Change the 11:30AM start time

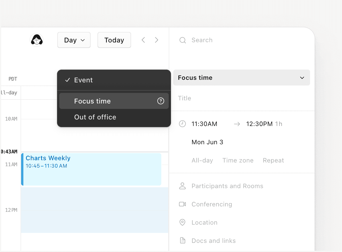(204, 124)
